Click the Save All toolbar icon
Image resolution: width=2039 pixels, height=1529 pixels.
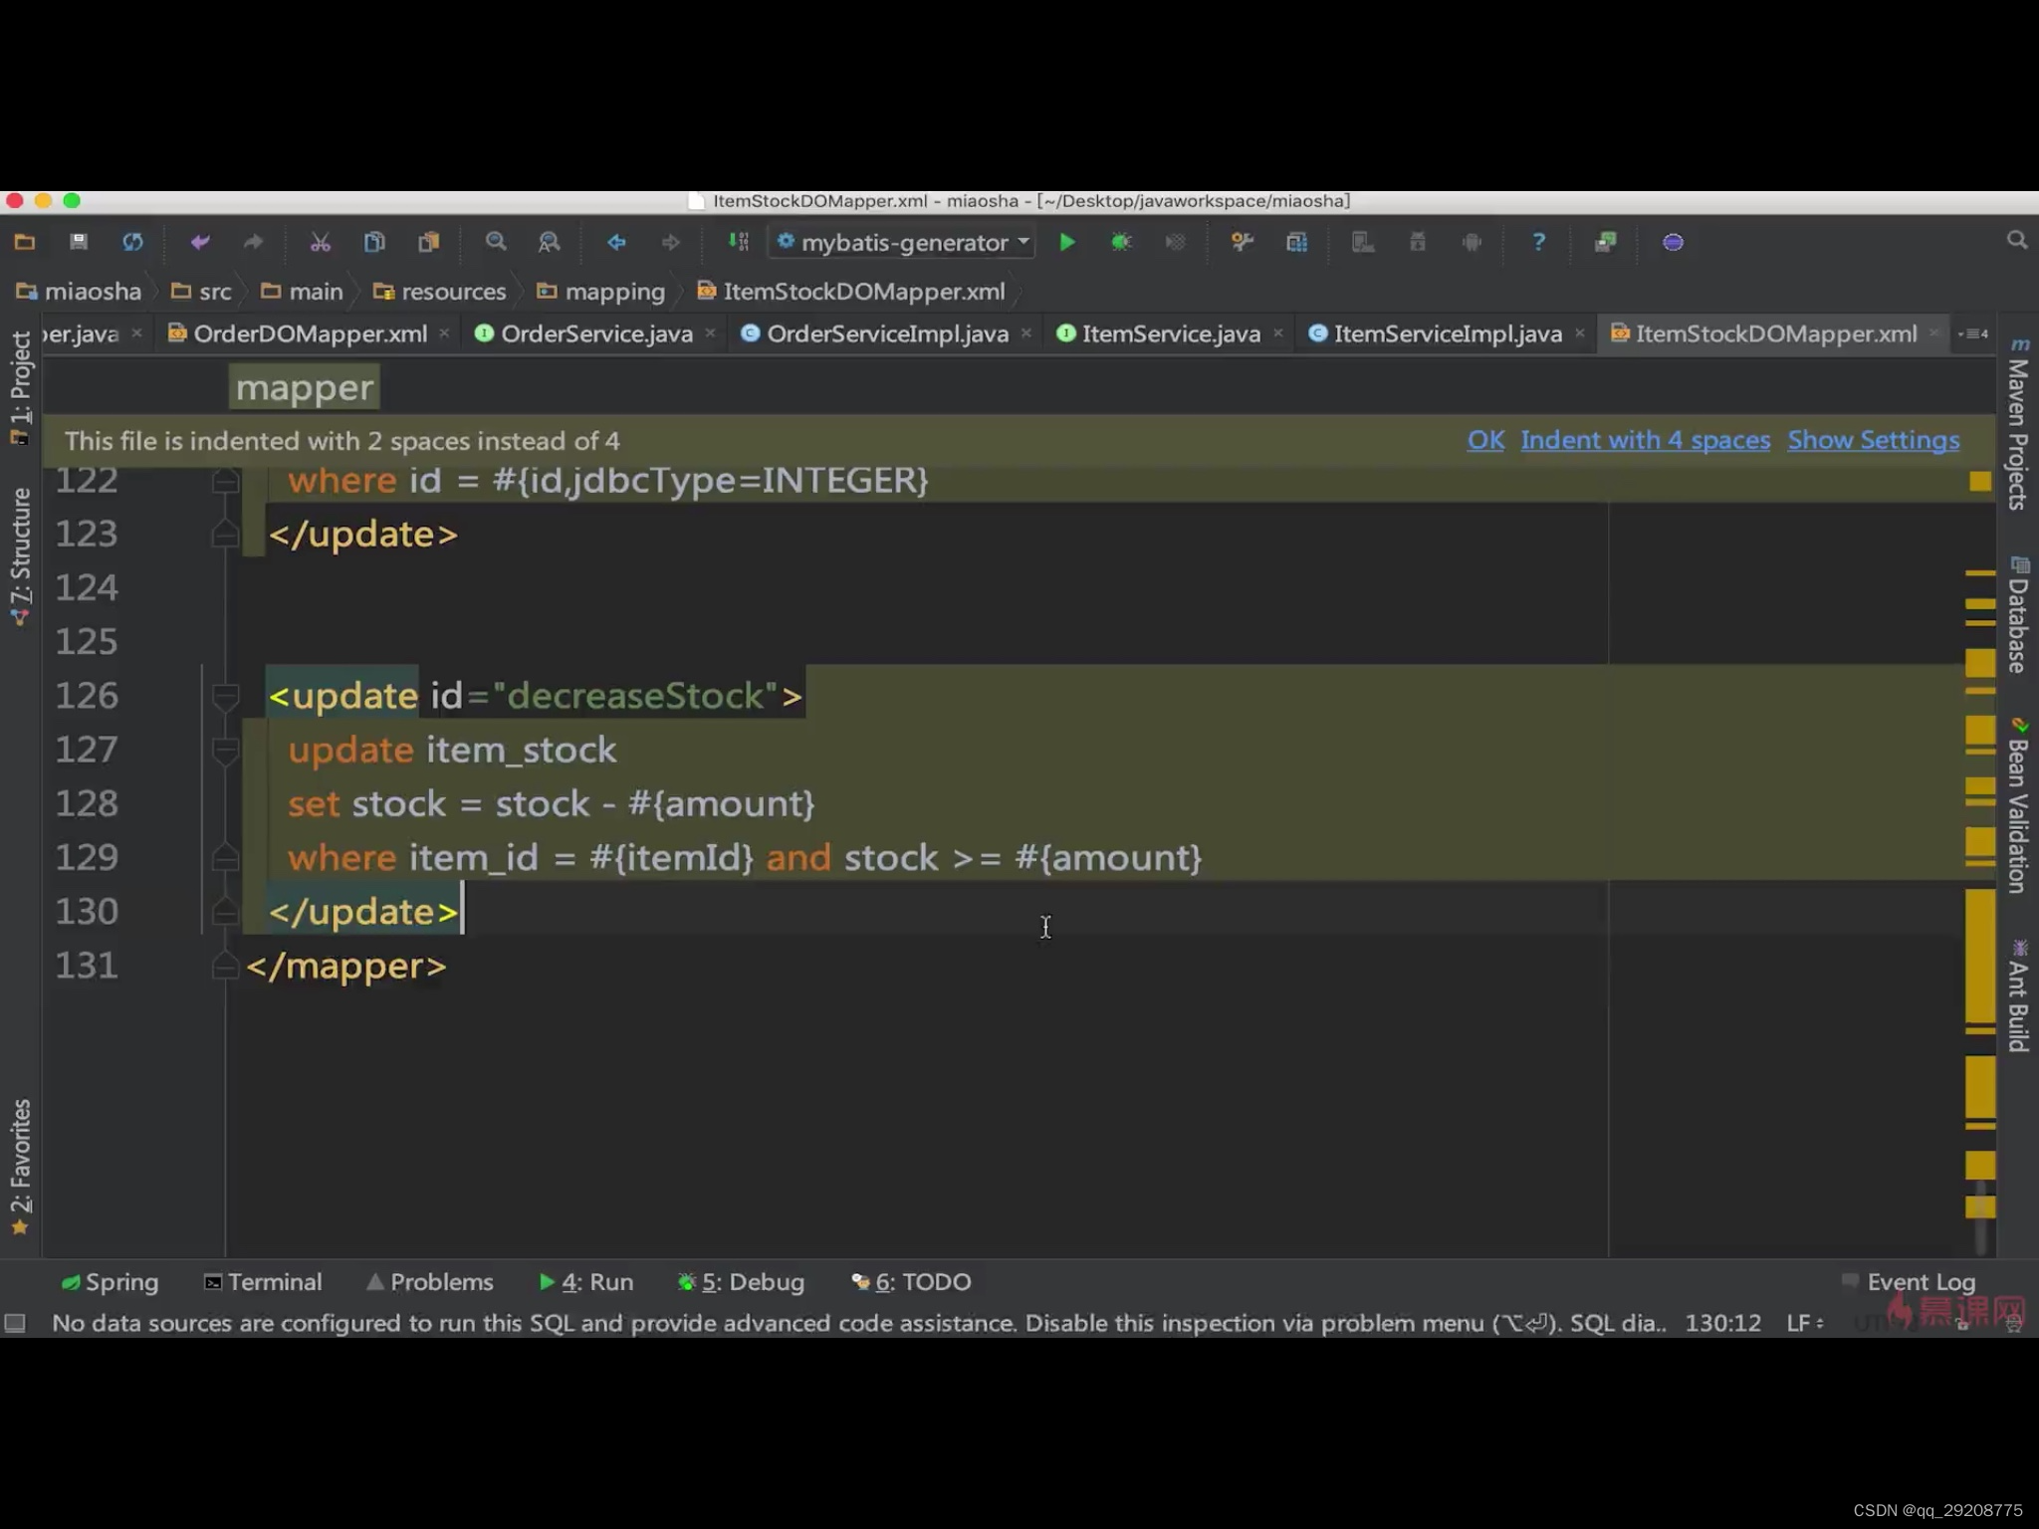(79, 242)
